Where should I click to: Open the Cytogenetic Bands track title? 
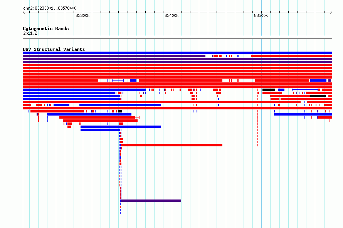click(x=46, y=28)
